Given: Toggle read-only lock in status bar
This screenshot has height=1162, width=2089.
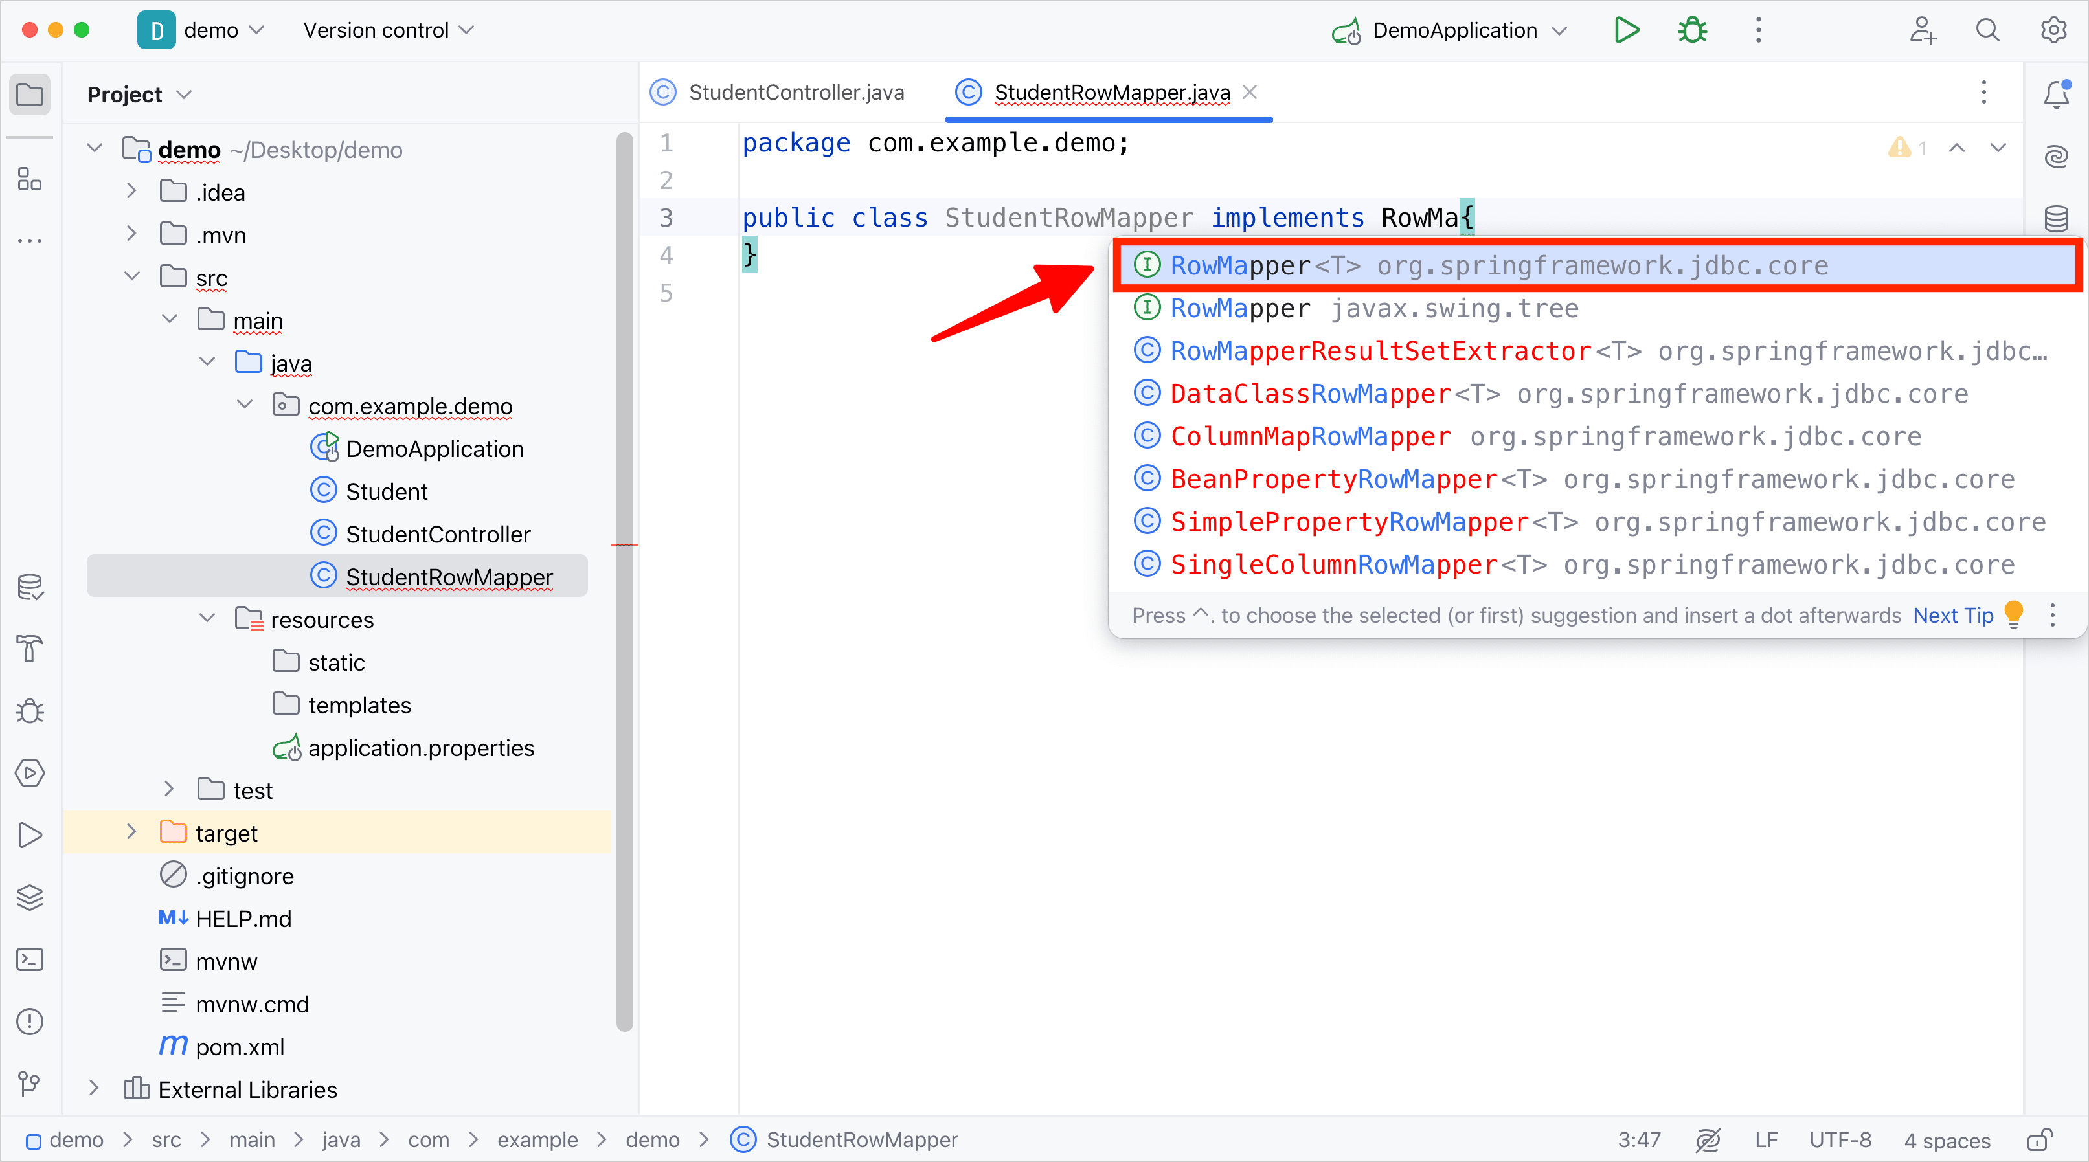Looking at the screenshot, I should coord(2040,1140).
